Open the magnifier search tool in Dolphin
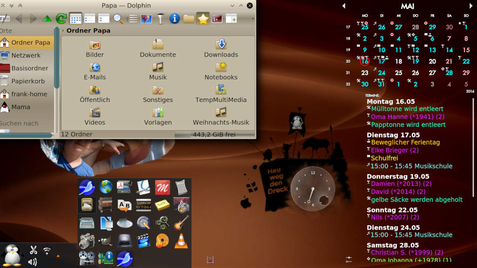The width and height of the screenshot is (477, 268). (x=118, y=19)
